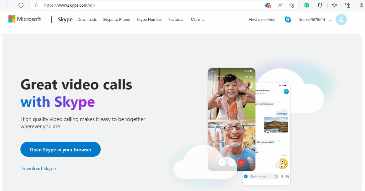Click the red hang-up button in phone mockup
This screenshot has height=191, width=365.
pos(241,162)
